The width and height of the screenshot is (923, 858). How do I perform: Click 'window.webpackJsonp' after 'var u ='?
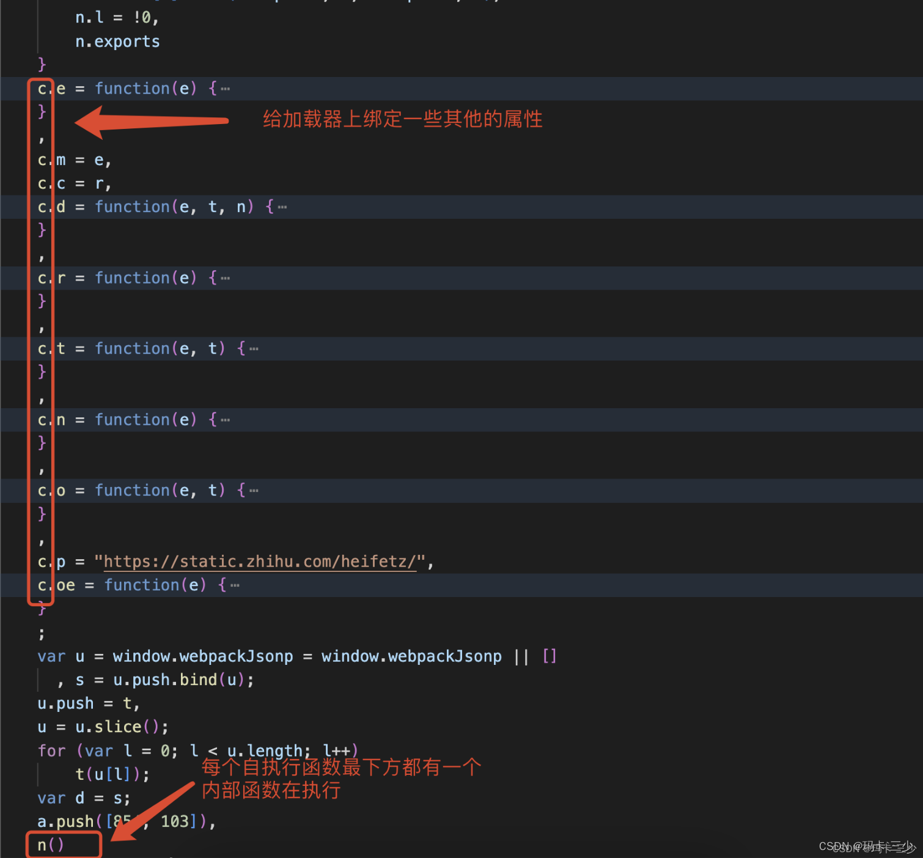tap(203, 656)
